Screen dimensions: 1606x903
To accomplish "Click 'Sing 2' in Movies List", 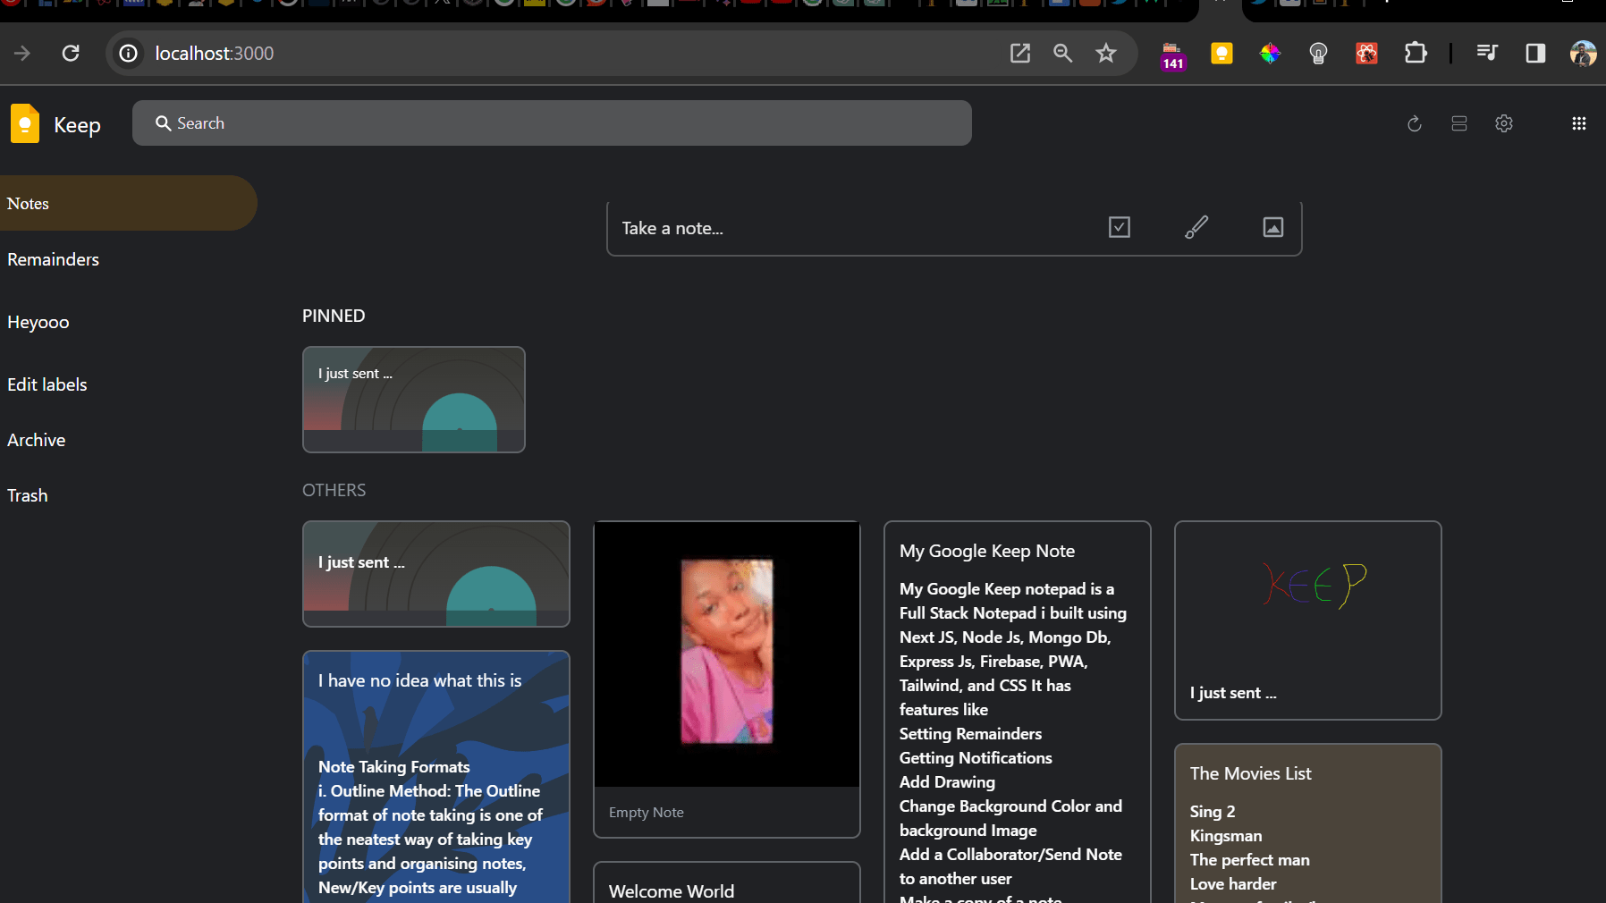I will [1213, 812].
